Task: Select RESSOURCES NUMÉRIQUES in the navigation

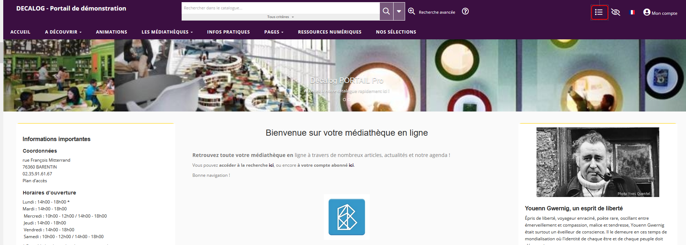Action: pos(330,32)
